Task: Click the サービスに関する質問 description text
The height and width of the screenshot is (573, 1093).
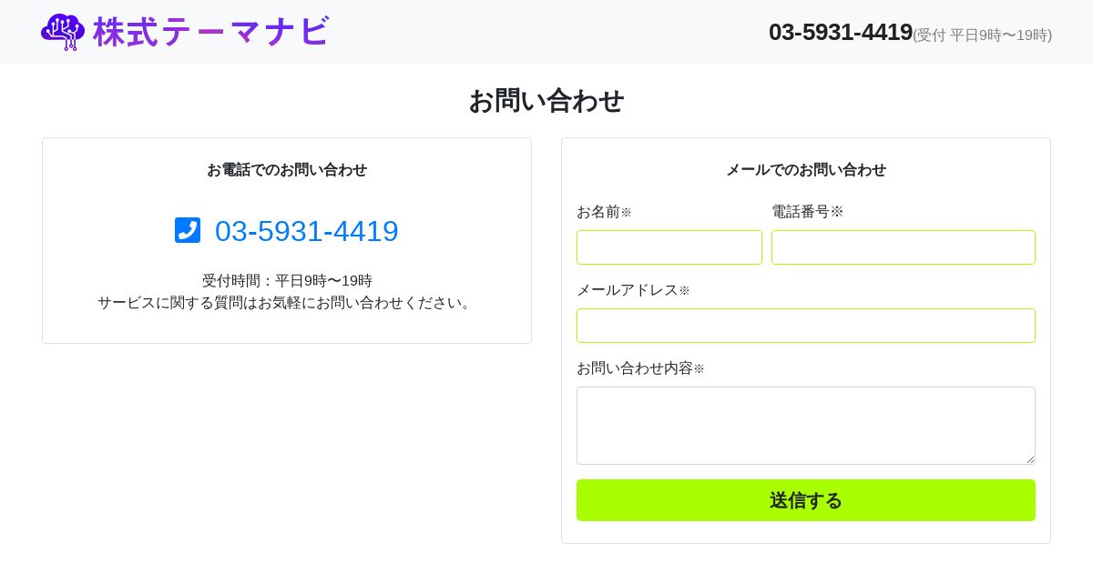Action: (286, 303)
